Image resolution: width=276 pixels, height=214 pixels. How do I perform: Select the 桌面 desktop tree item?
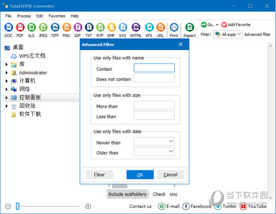18,47
